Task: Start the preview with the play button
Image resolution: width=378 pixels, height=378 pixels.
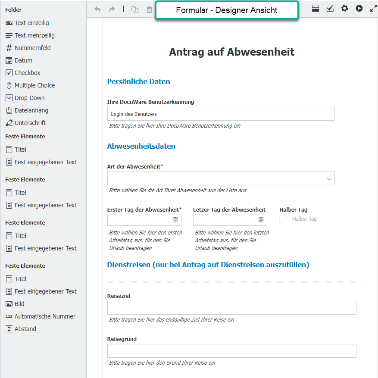Action: tap(359, 8)
